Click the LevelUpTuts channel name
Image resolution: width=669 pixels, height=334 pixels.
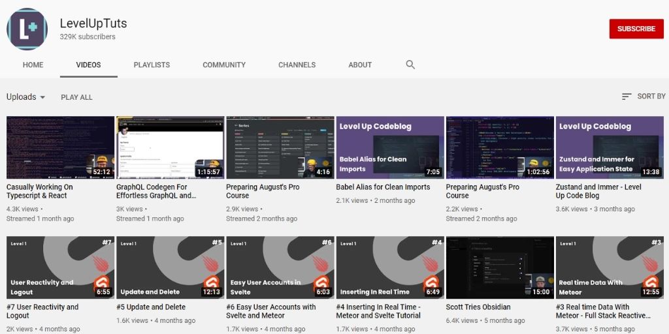[x=93, y=23]
